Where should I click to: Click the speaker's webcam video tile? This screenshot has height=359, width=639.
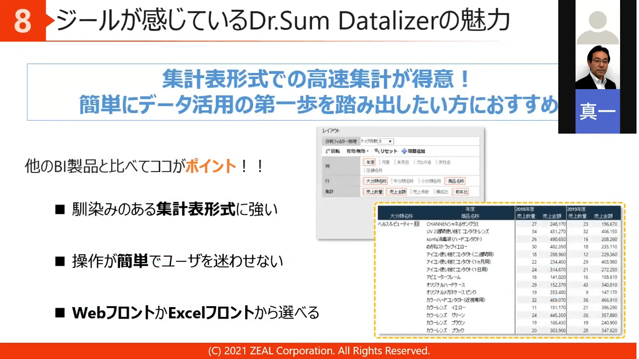(x=597, y=67)
